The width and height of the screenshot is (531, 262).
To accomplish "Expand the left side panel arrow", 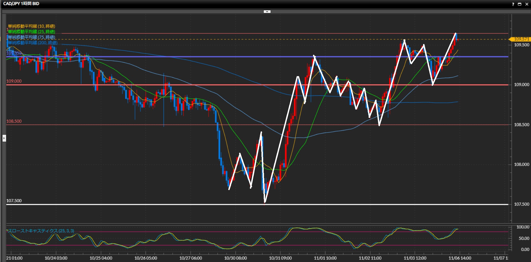I will click(4, 138).
